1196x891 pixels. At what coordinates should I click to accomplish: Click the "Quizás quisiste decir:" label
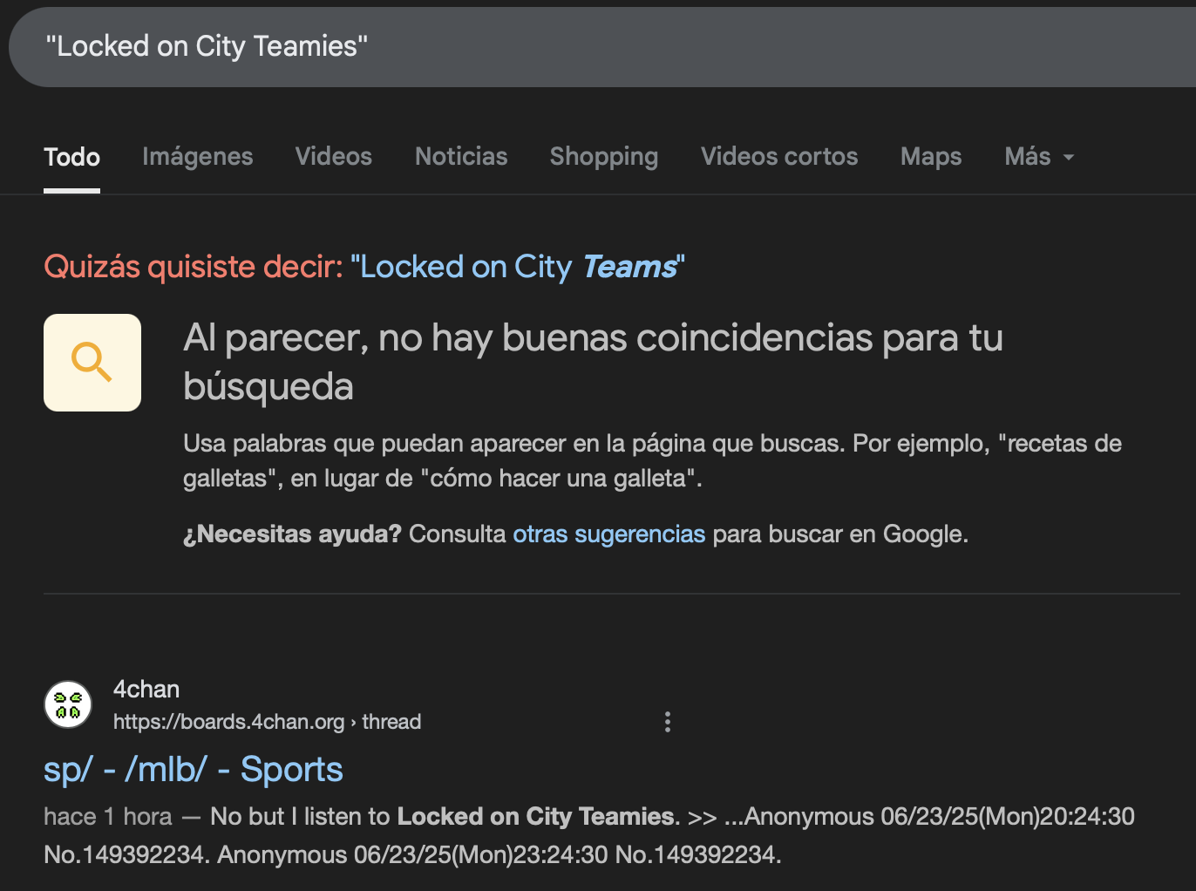click(x=194, y=267)
